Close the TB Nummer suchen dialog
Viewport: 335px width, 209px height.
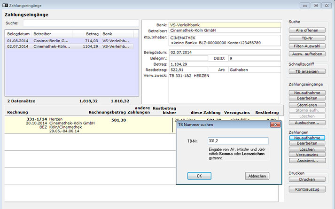tap(275, 125)
